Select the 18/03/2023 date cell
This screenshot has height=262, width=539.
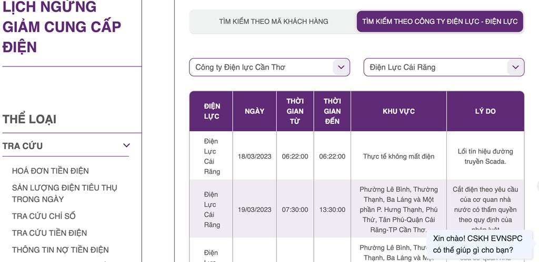[254, 157]
